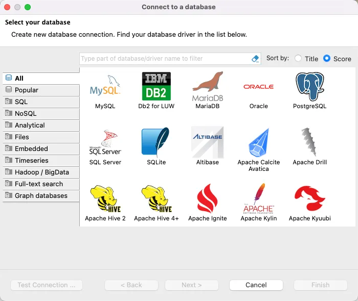Show the Files category
358x301 pixels.
click(41, 137)
